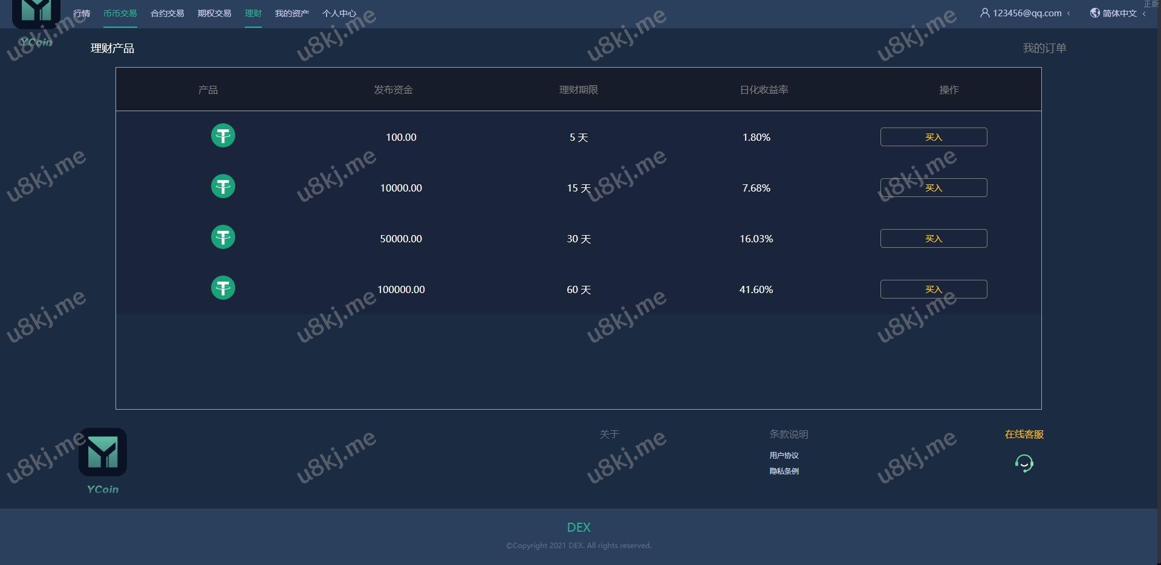Click the YCoin logo in top header
The image size is (1161, 565).
tap(36, 12)
